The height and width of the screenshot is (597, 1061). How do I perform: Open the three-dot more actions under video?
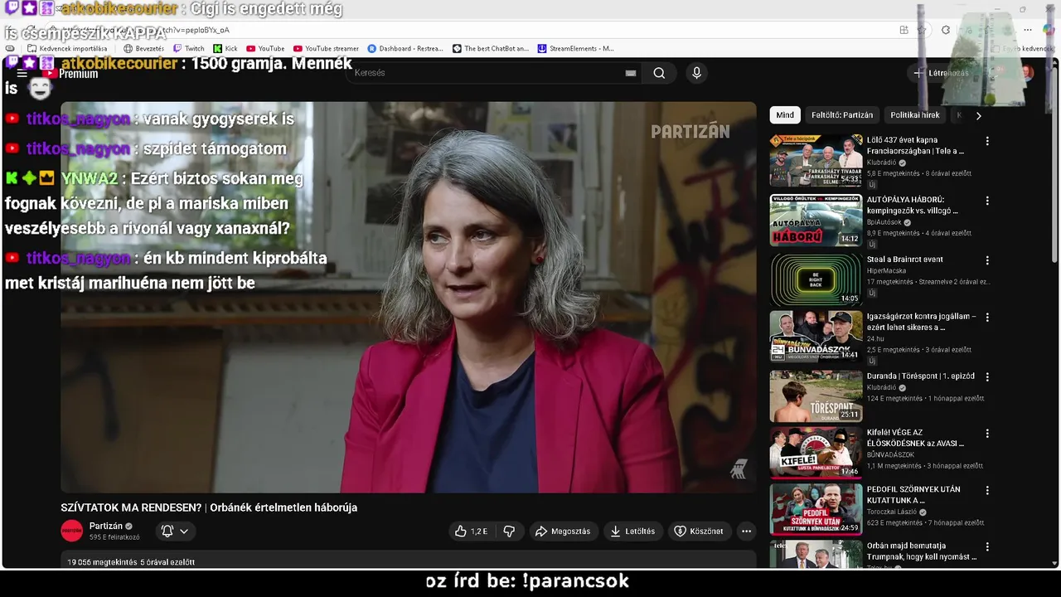pos(746,531)
